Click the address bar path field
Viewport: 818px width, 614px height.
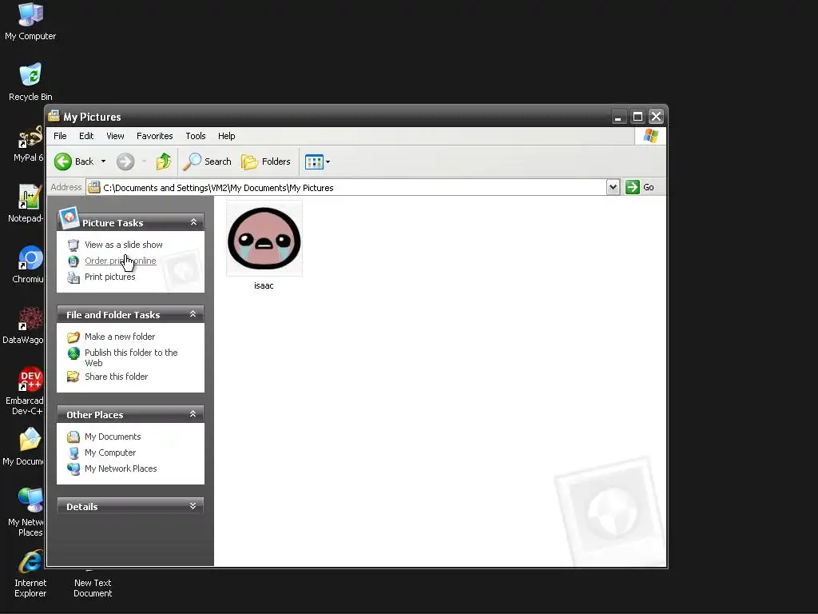click(347, 187)
